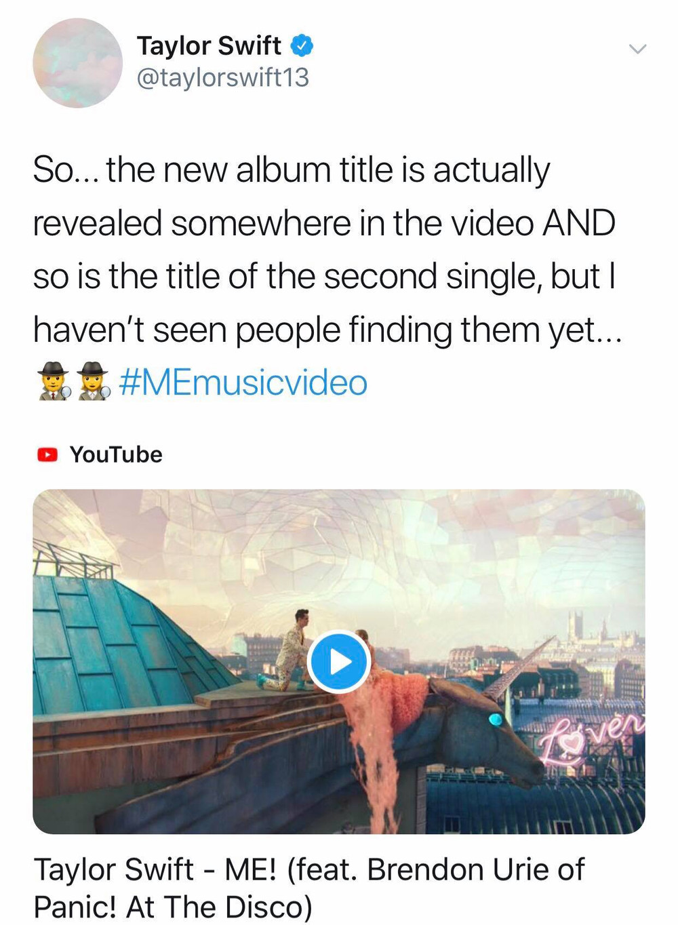Click the unicorn's glowing blue eye
The width and height of the screenshot is (678, 925).
coord(496,719)
